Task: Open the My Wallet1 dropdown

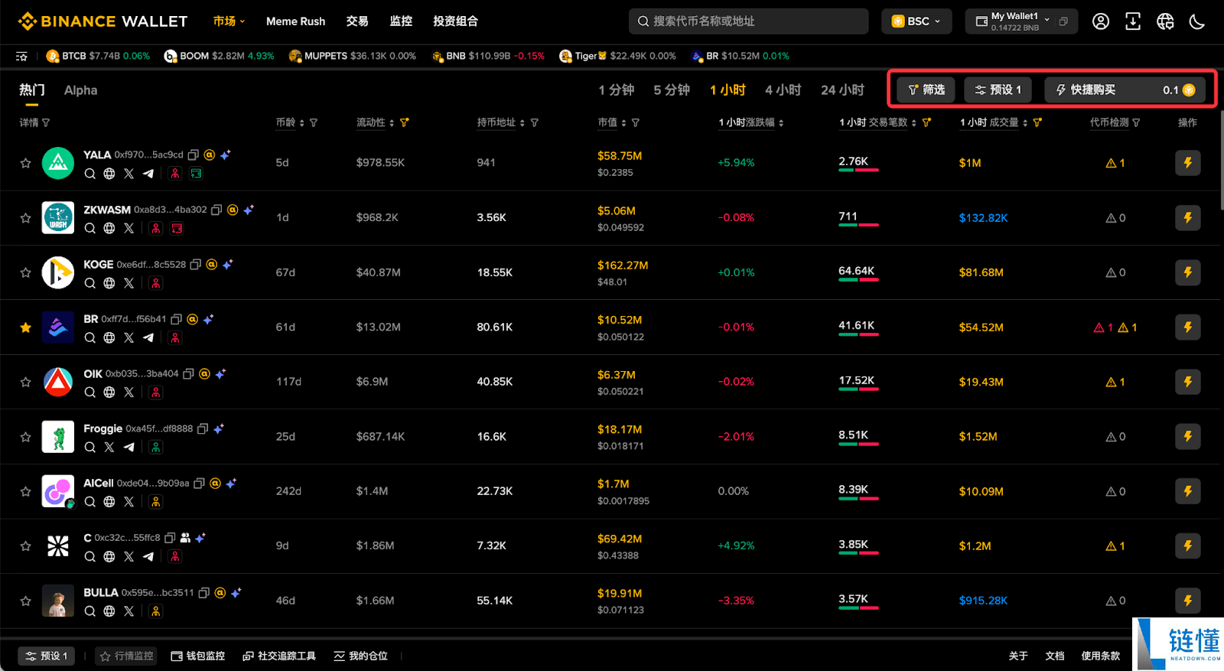Action: point(1021,21)
